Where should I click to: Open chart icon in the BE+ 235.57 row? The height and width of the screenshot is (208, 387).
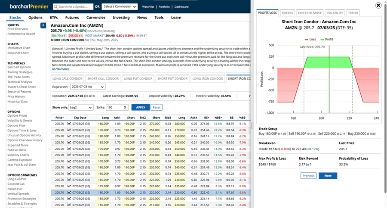coord(69,155)
